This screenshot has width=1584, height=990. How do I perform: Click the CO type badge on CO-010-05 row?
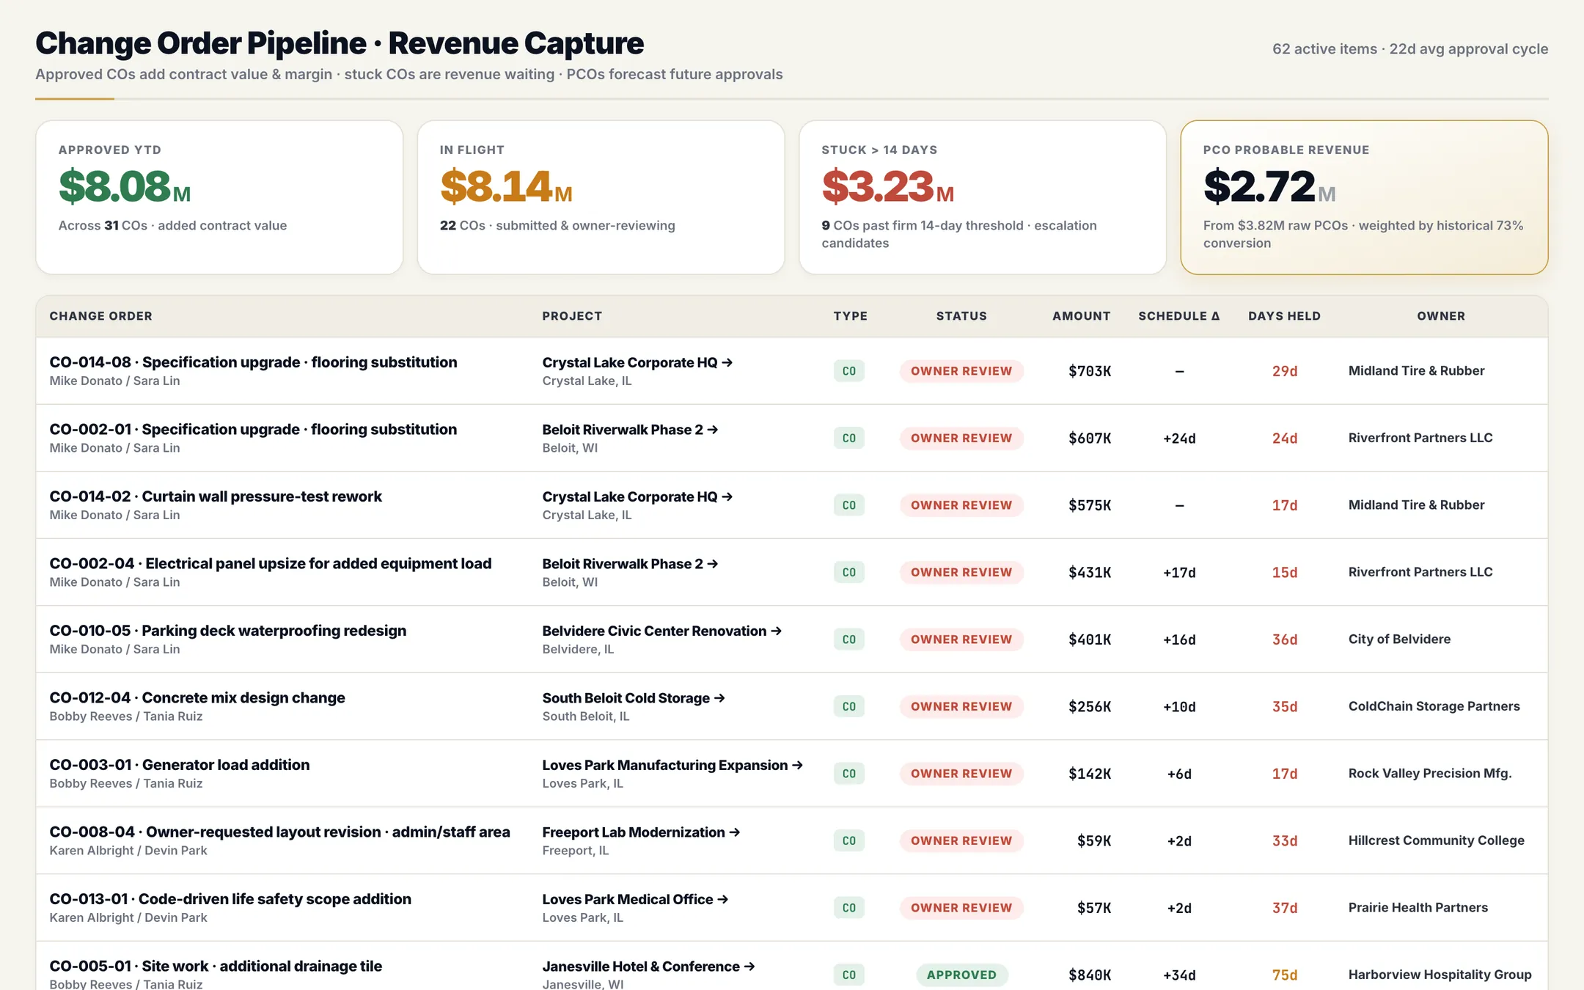(849, 639)
